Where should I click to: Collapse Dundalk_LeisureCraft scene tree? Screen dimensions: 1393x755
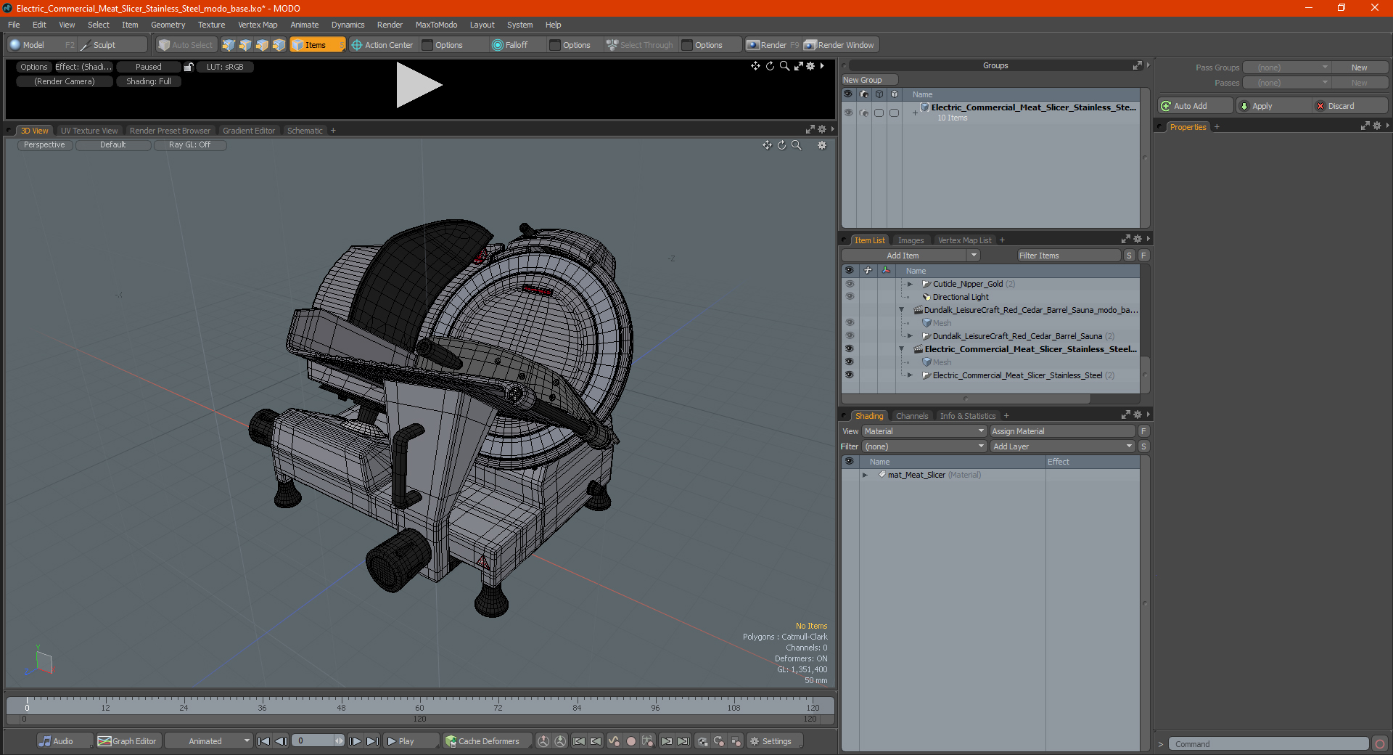[902, 310]
